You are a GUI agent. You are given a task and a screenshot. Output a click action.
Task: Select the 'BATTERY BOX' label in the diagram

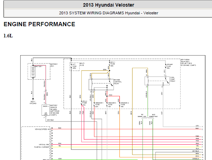click(54, 65)
